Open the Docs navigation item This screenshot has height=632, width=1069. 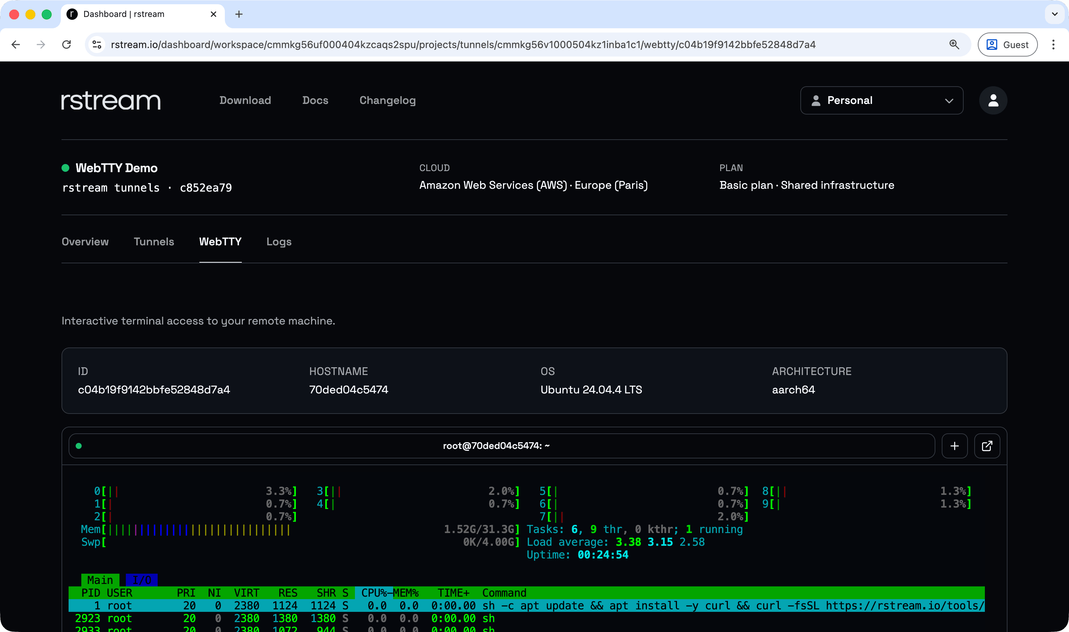point(315,100)
